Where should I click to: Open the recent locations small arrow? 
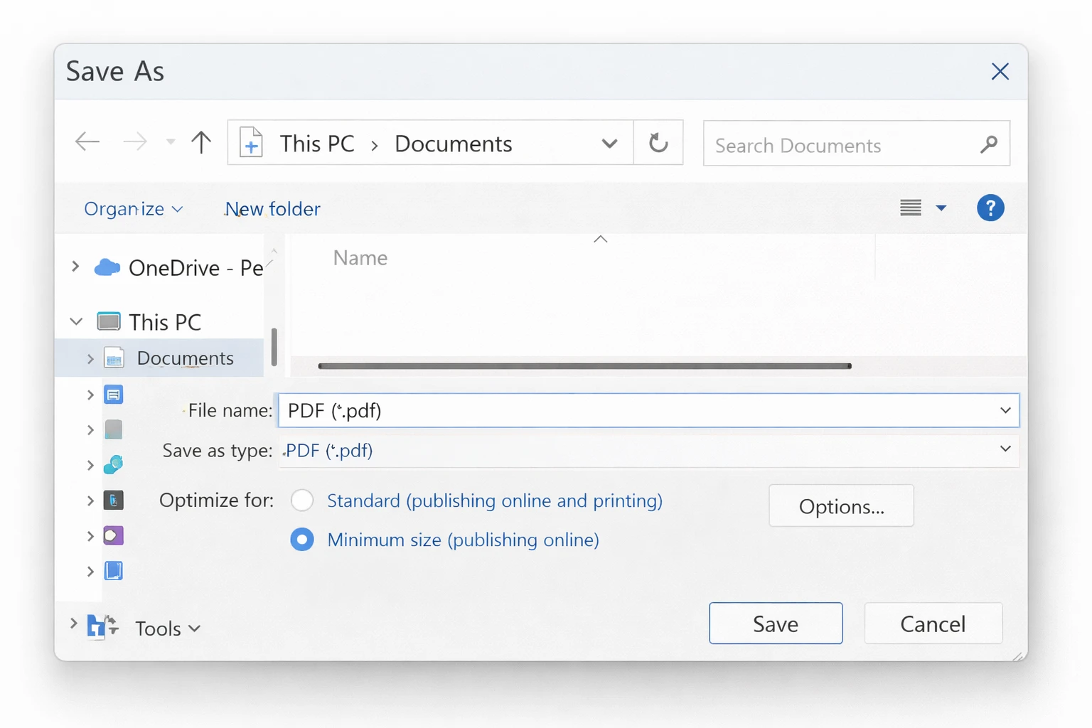pos(171,141)
